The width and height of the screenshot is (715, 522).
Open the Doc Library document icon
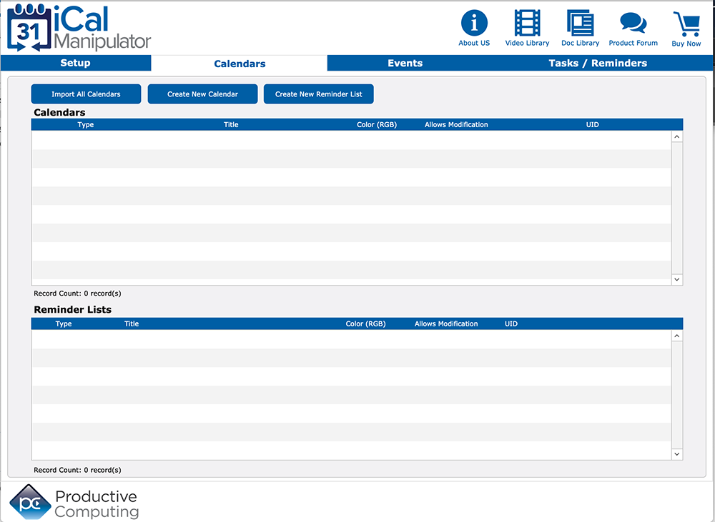[580, 24]
